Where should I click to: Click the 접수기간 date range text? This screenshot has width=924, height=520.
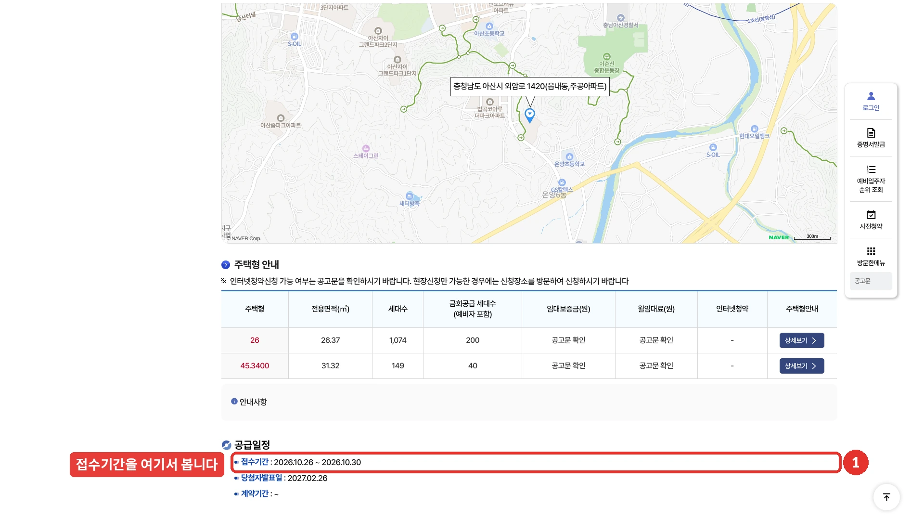pyautogui.click(x=317, y=462)
